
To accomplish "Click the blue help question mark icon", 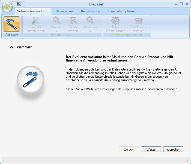I will point(19,4).
